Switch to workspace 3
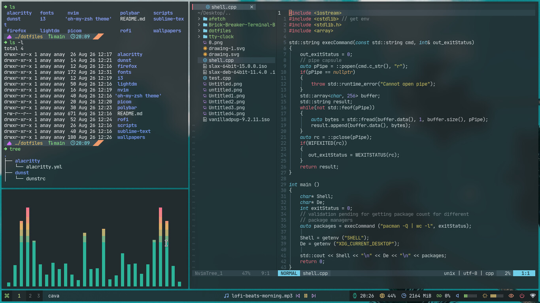540x303 pixels. click(x=38, y=296)
